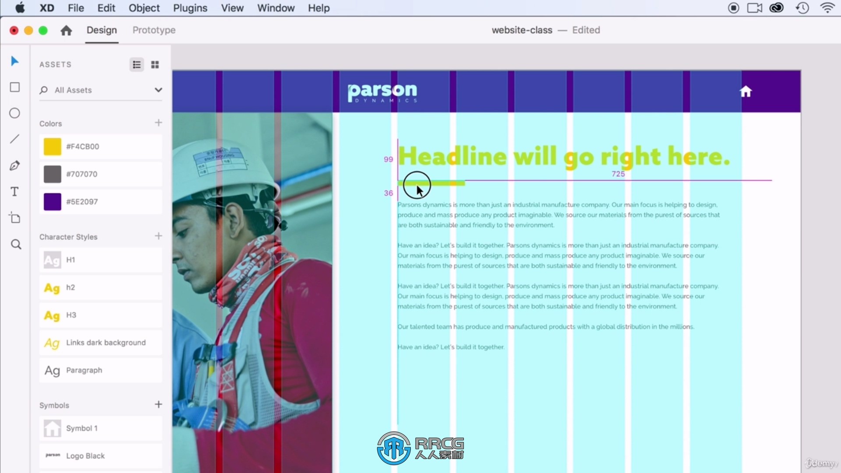Expand Colors section with plus icon
Viewport: 841px width, 473px height.
point(158,123)
